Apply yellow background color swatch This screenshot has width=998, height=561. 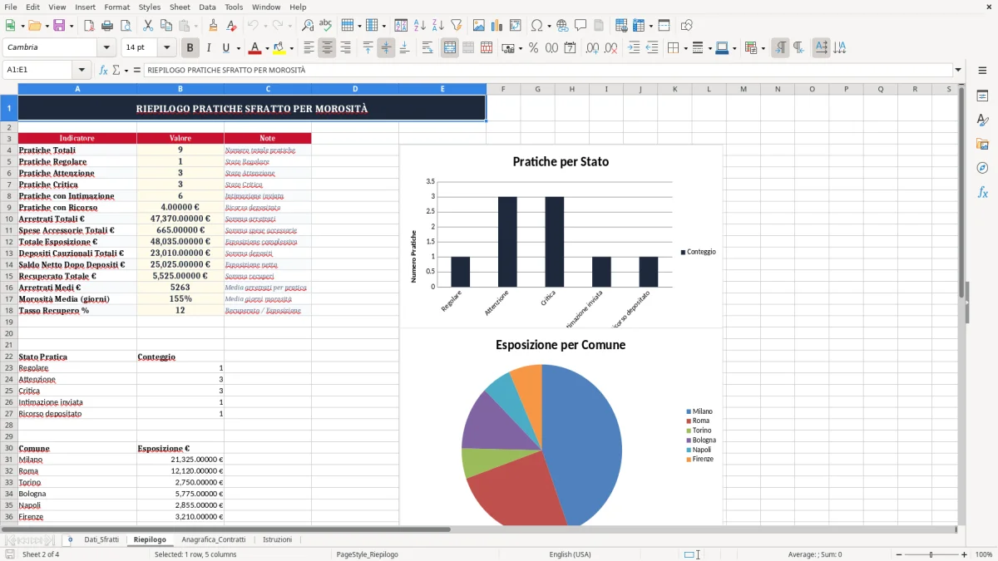tap(279, 48)
